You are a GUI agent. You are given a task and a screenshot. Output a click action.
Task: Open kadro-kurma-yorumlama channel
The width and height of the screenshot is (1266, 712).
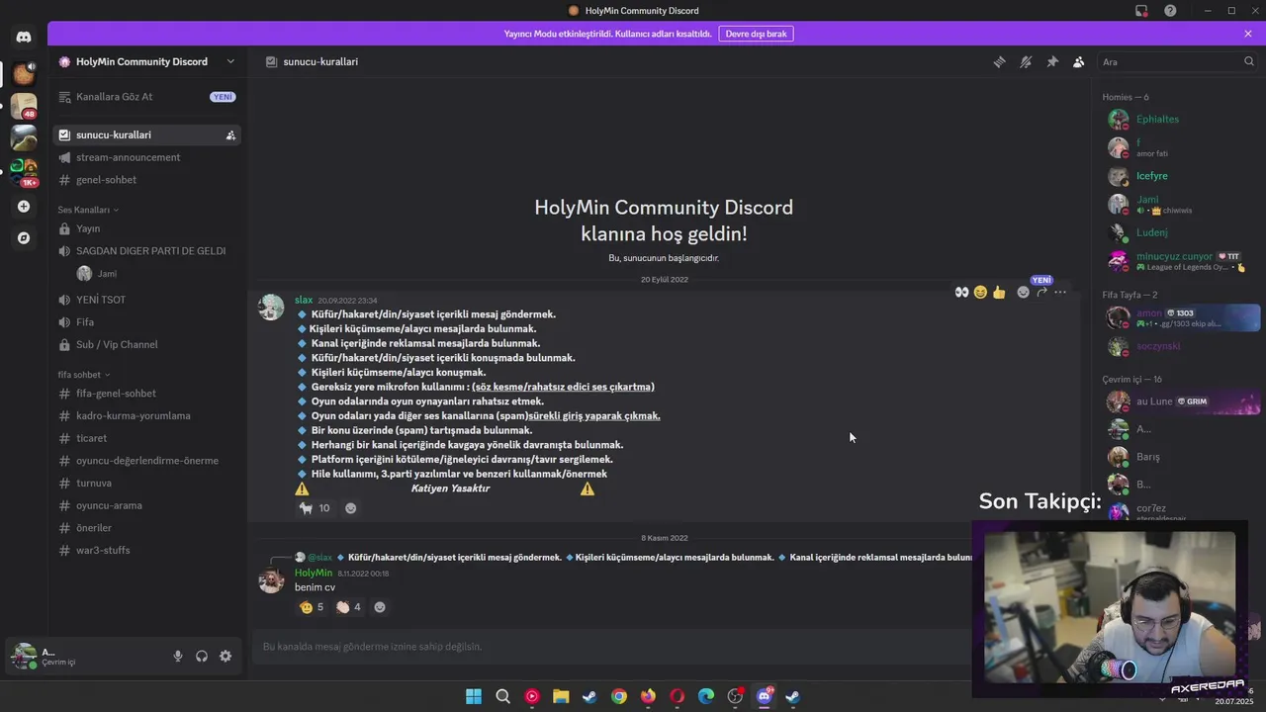coord(146,416)
